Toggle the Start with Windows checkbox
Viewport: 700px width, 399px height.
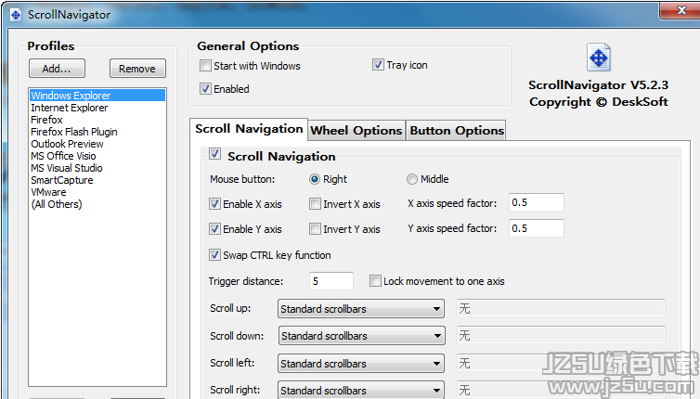point(205,66)
